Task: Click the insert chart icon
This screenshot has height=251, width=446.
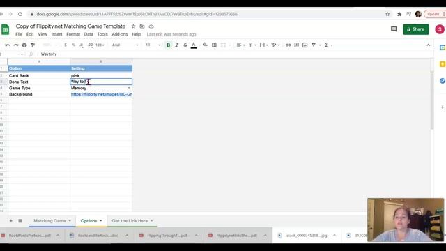Action: click(x=305, y=45)
